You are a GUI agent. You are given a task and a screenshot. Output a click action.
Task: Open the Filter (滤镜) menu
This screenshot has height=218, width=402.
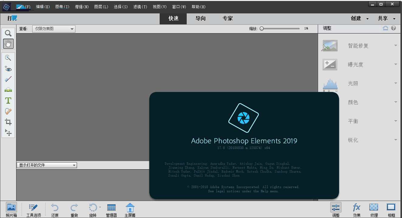pos(140,7)
